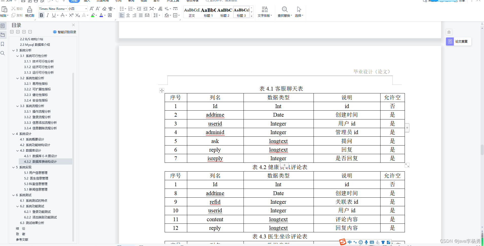
Task: Increase paragraph indent
Action: tap(145, 9)
